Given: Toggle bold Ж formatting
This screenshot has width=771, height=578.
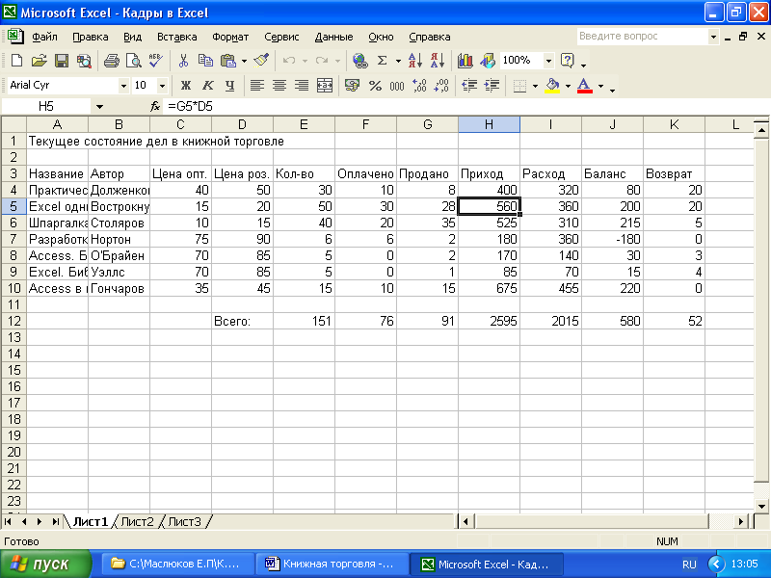Looking at the screenshot, I should click(x=185, y=86).
